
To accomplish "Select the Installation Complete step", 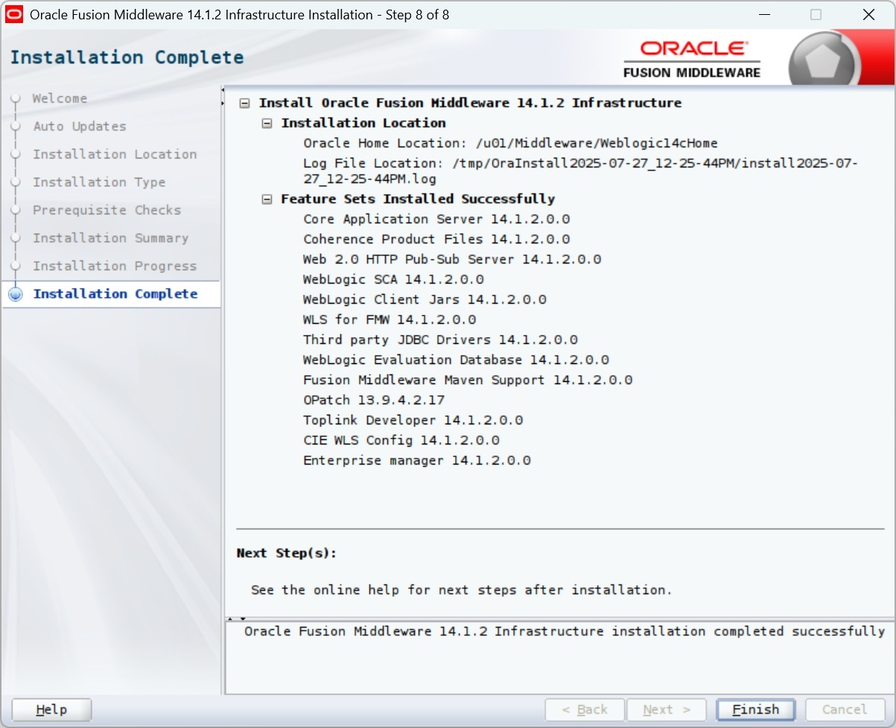I will (115, 294).
